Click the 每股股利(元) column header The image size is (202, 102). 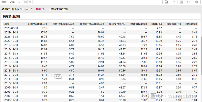pos(174,24)
